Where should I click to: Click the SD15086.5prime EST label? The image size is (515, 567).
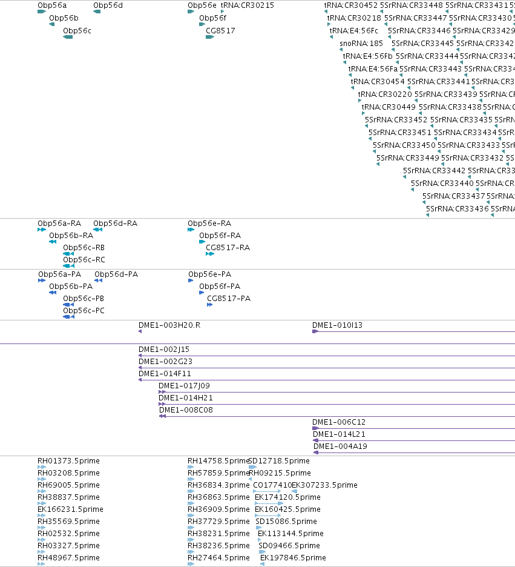click(x=286, y=522)
